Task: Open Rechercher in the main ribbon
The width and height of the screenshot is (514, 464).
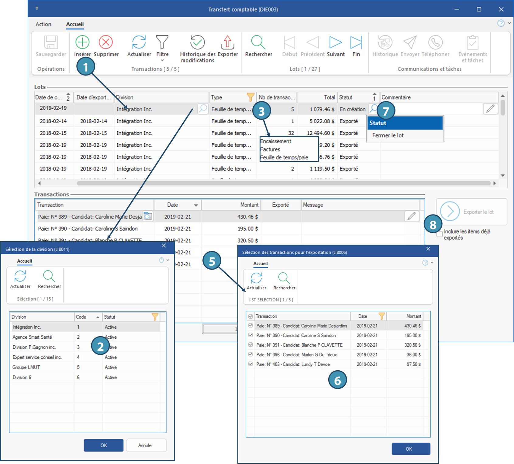Action: (258, 42)
